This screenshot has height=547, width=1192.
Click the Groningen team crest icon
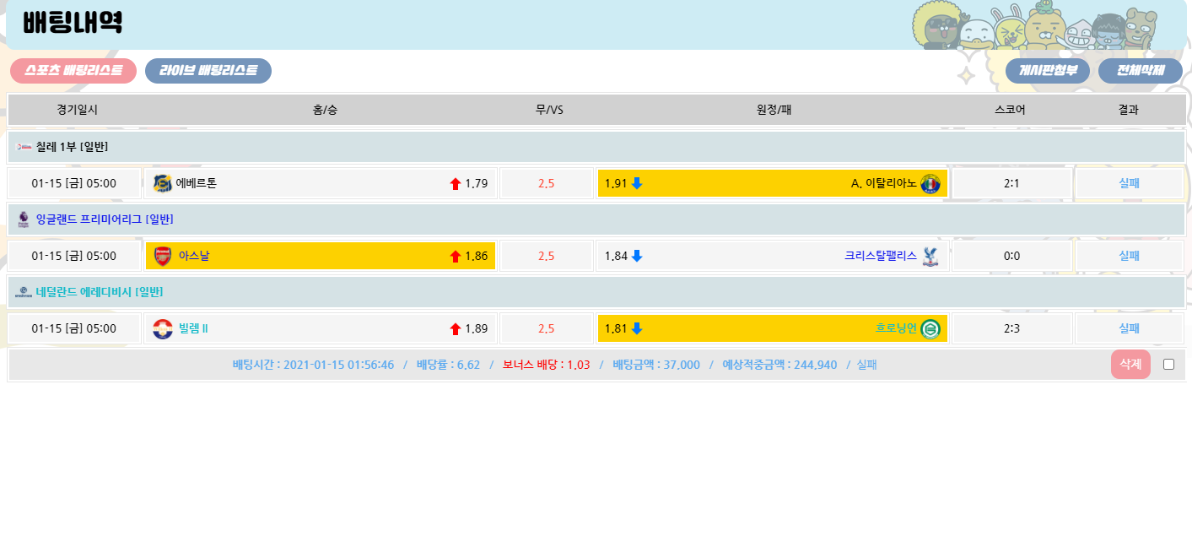coord(930,328)
